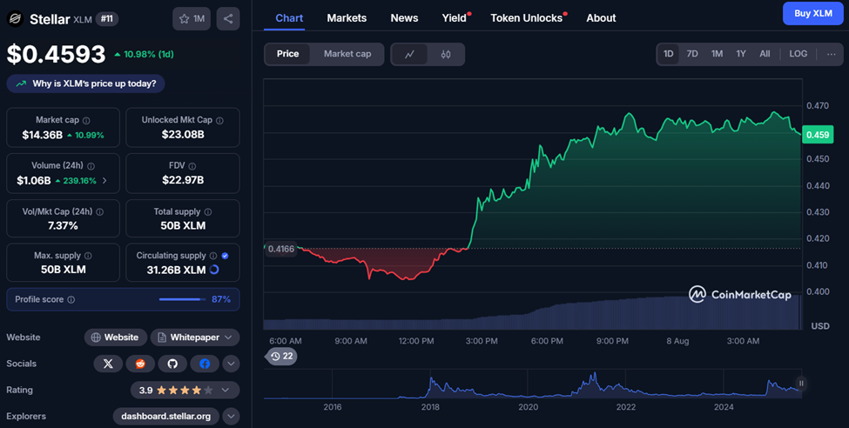Open the Yield tab
Screen dimensions: 849x428
coord(455,18)
